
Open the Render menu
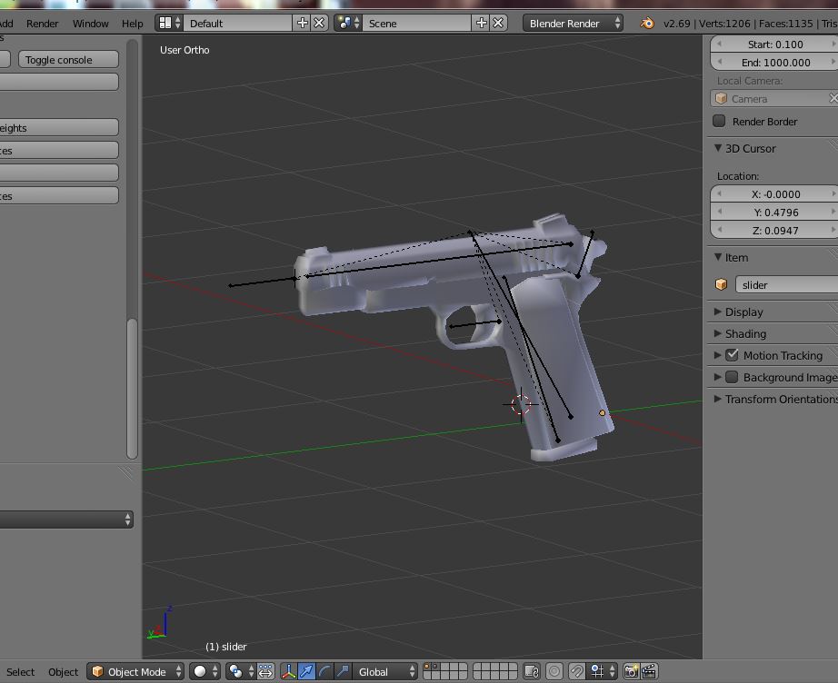42,24
